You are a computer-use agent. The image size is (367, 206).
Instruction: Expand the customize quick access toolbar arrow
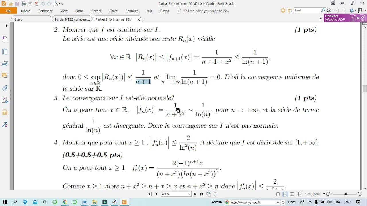(63, 4)
